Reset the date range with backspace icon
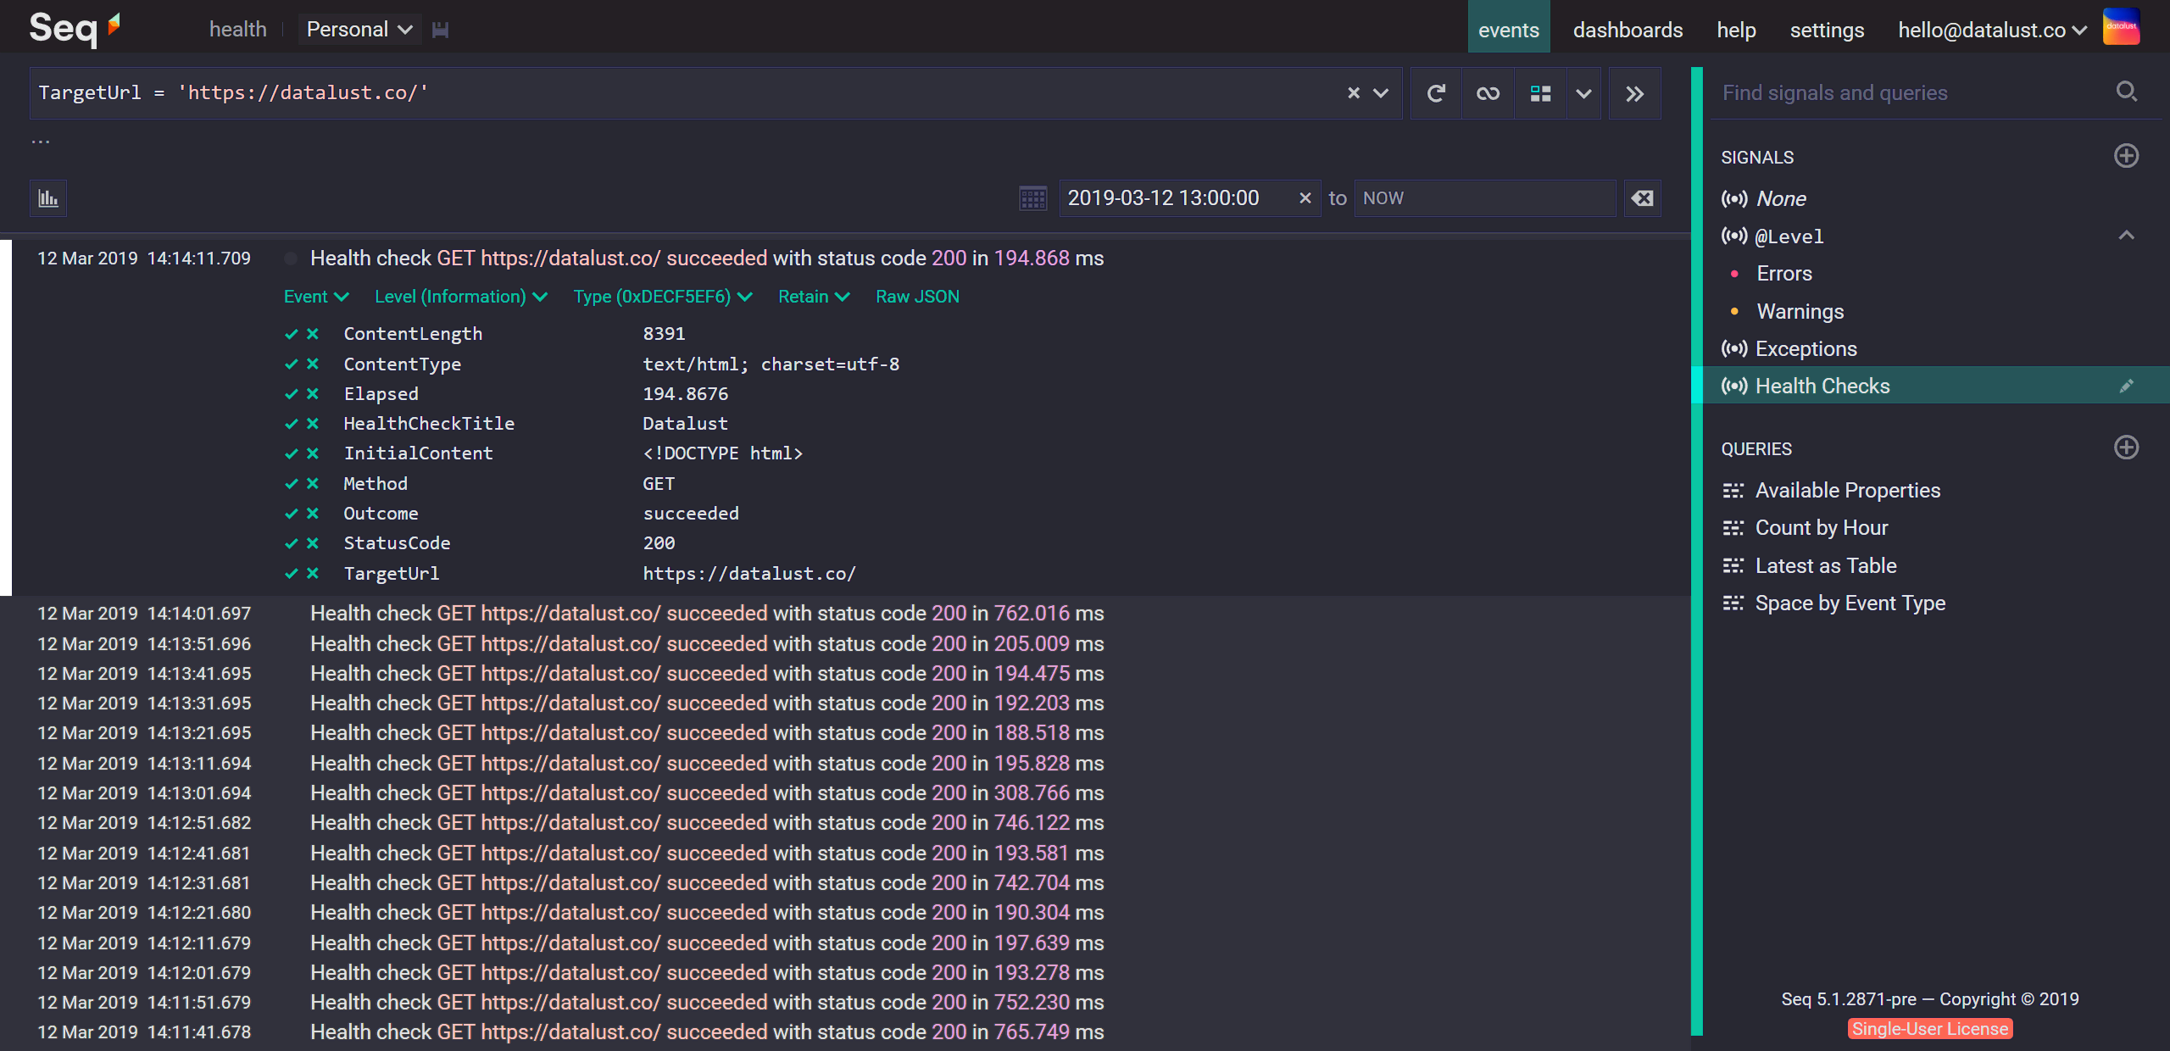Image resolution: width=2170 pixels, height=1051 pixels. coord(1642,198)
